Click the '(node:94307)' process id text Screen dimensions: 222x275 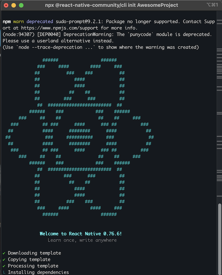[x=18, y=34]
